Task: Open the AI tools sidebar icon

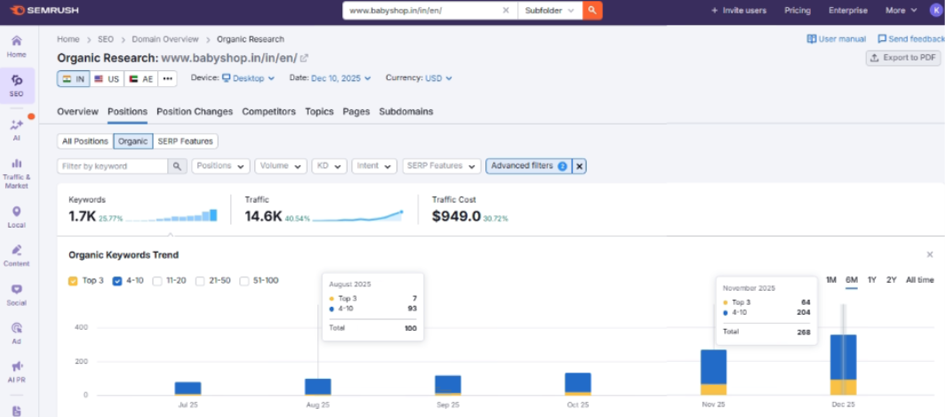Action: tap(16, 129)
